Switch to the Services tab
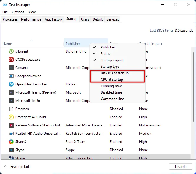Viewport: 196px width, 174px height. (113, 19)
